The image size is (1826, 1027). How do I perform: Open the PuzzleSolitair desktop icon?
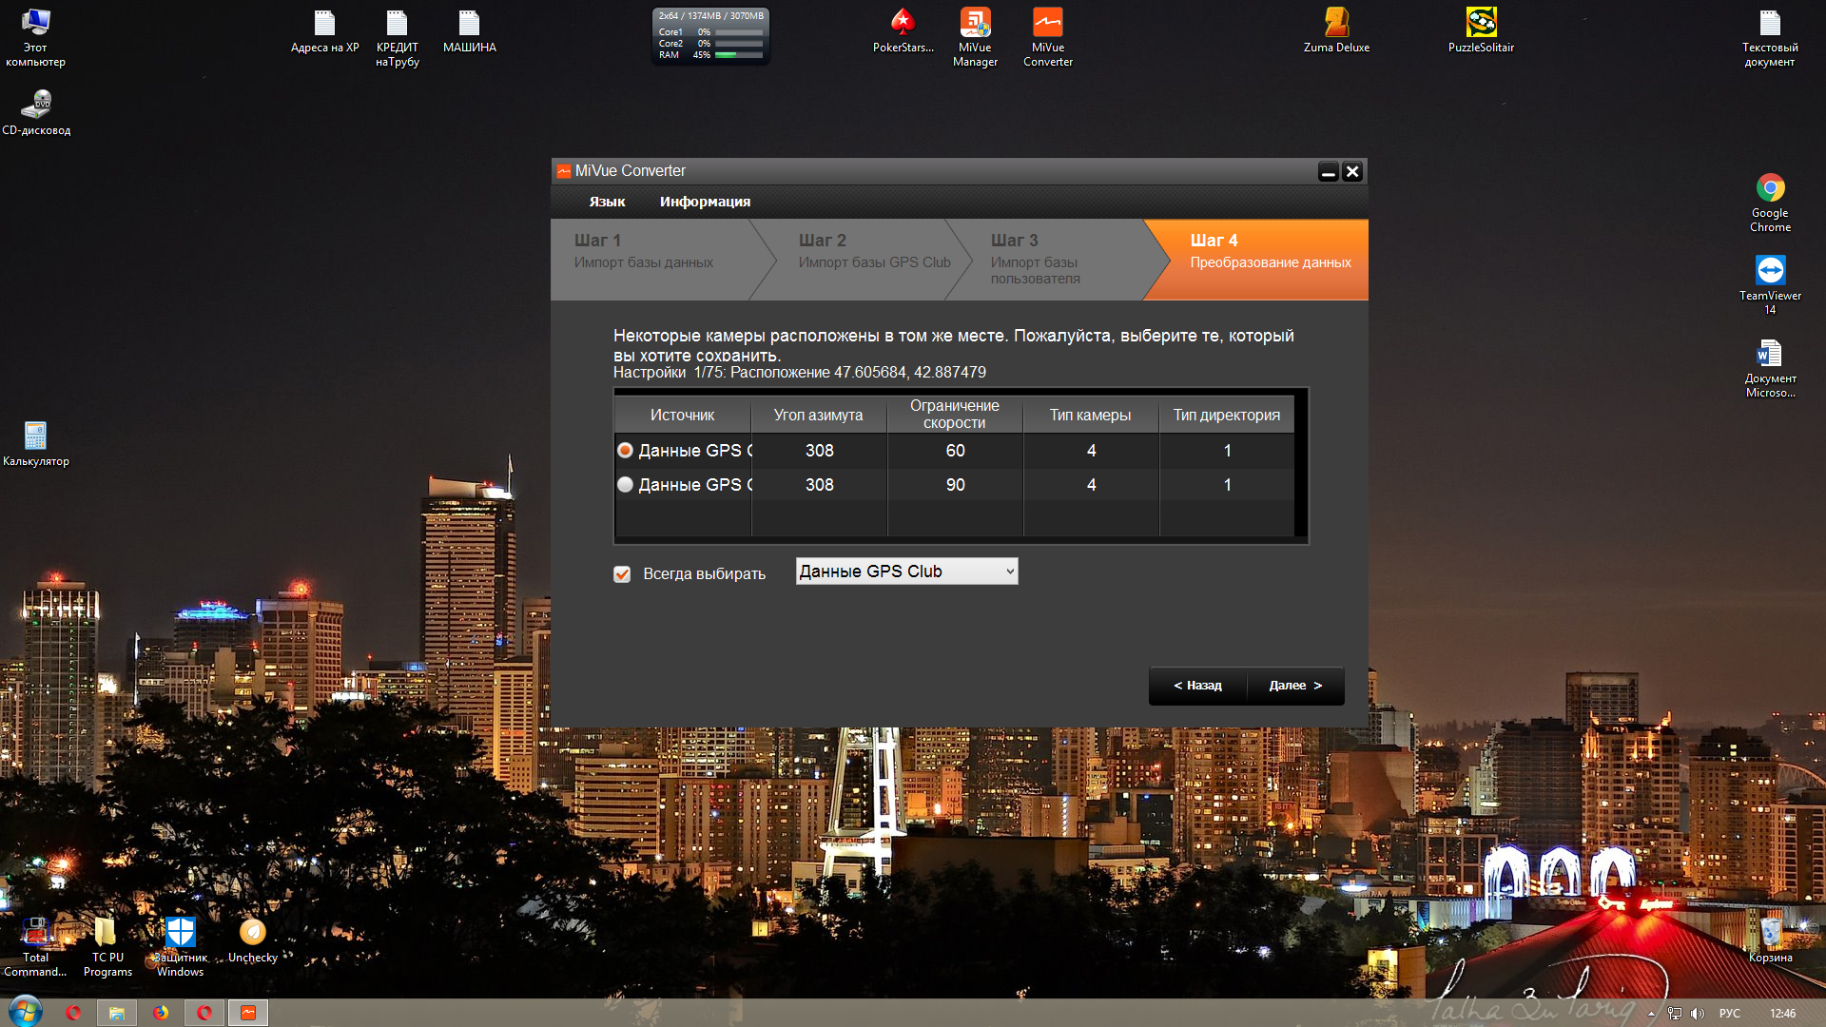pyautogui.click(x=1481, y=23)
